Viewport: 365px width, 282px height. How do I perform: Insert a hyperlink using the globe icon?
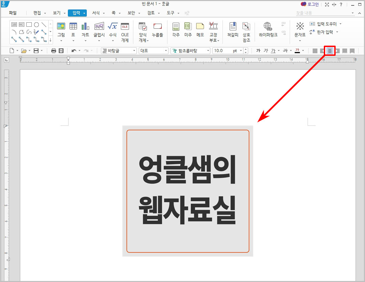267,26
